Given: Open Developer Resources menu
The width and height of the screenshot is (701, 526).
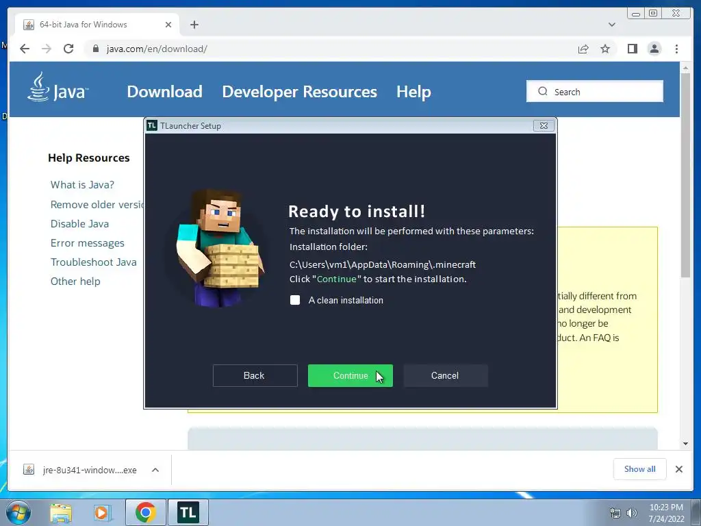Looking at the screenshot, I should 300,92.
